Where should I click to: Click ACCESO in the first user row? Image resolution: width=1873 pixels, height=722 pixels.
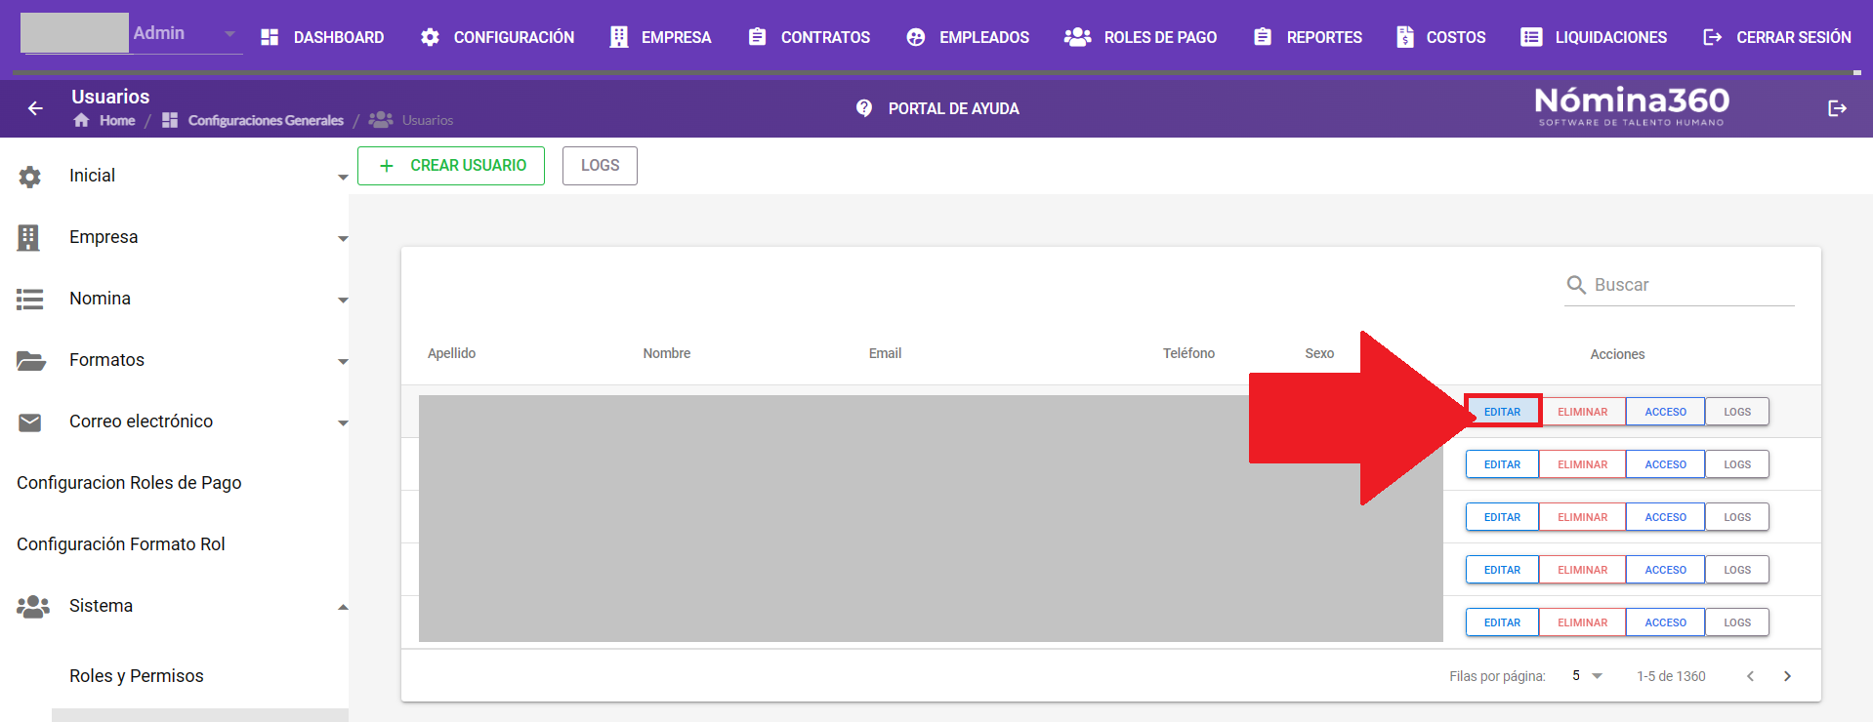(x=1665, y=412)
